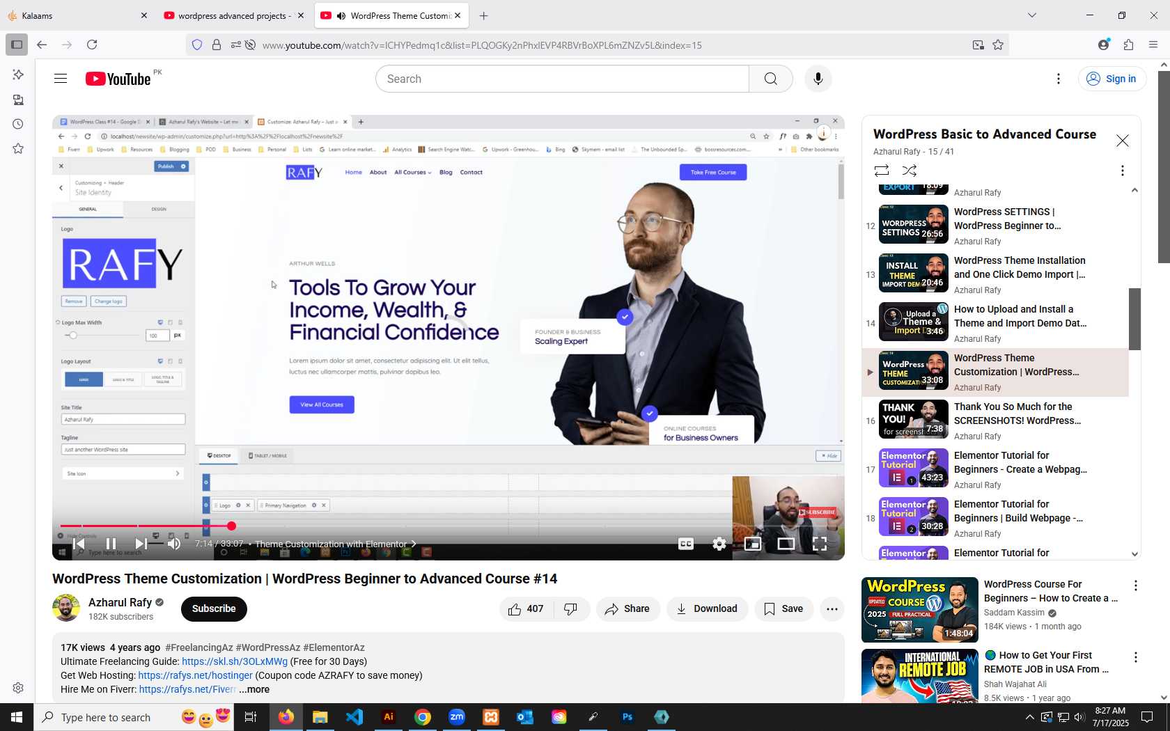Toggle shuffle playlist
The height and width of the screenshot is (731, 1170).
(x=910, y=171)
